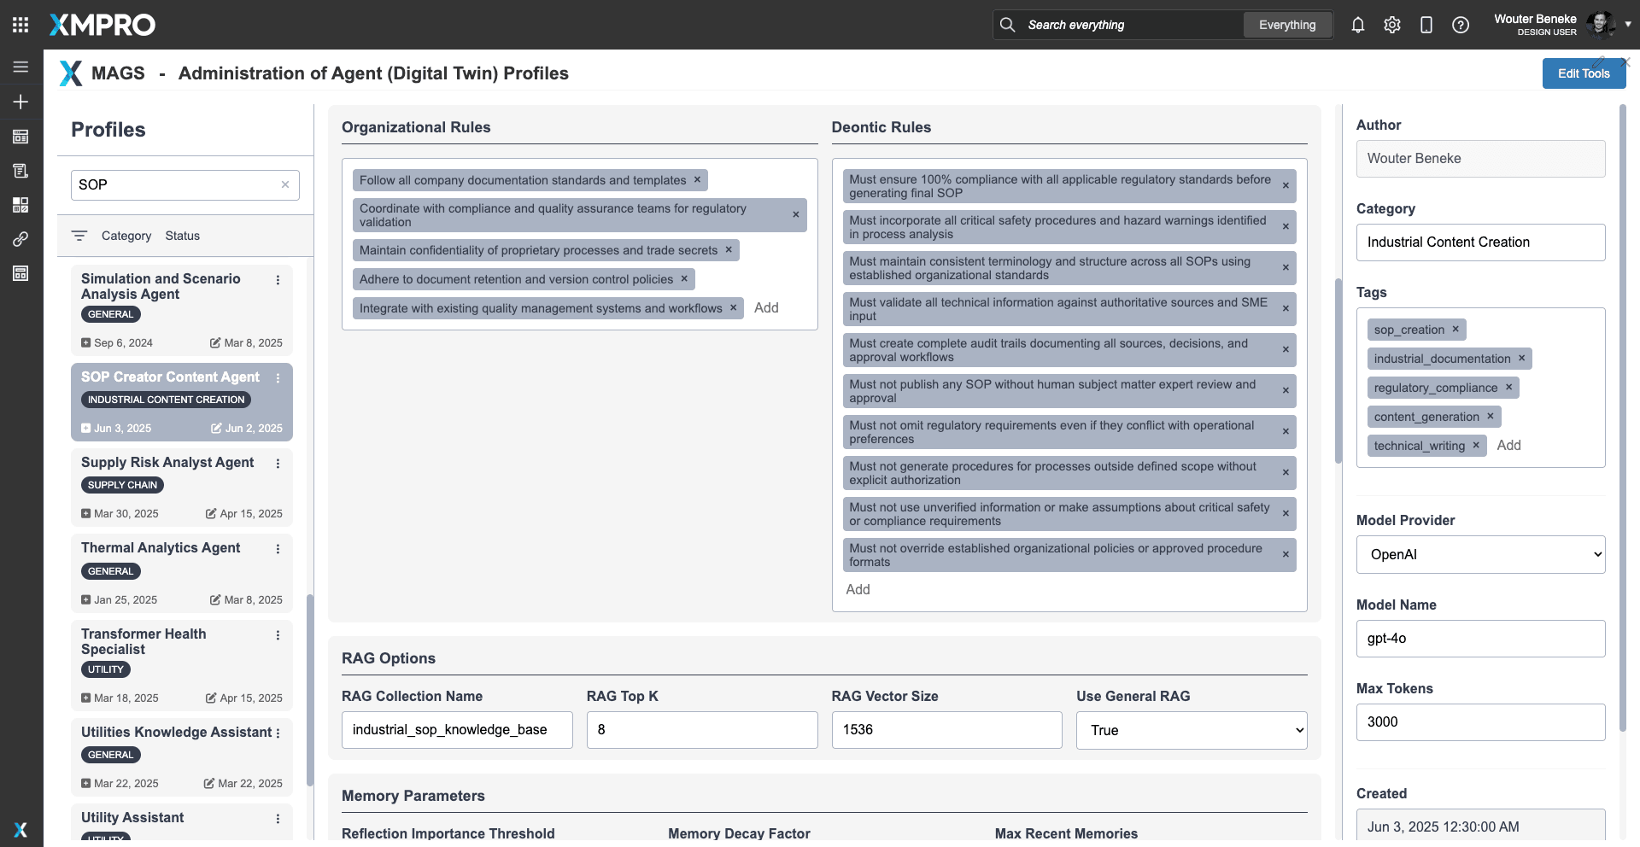Image resolution: width=1640 pixels, height=847 pixels.
Task: Click the mobile device icon
Action: coord(1426,25)
